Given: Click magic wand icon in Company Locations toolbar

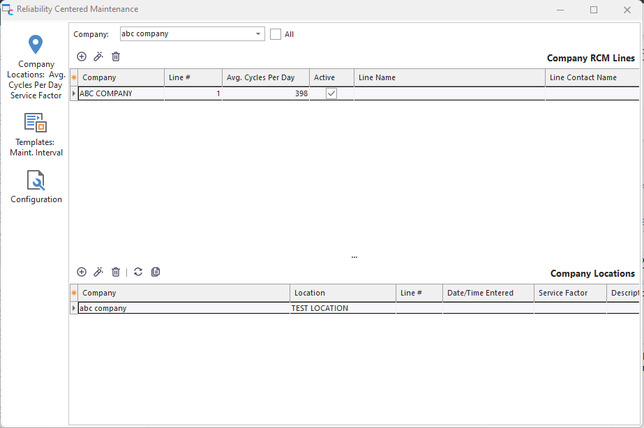Looking at the screenshot, I should click(98, 272).
